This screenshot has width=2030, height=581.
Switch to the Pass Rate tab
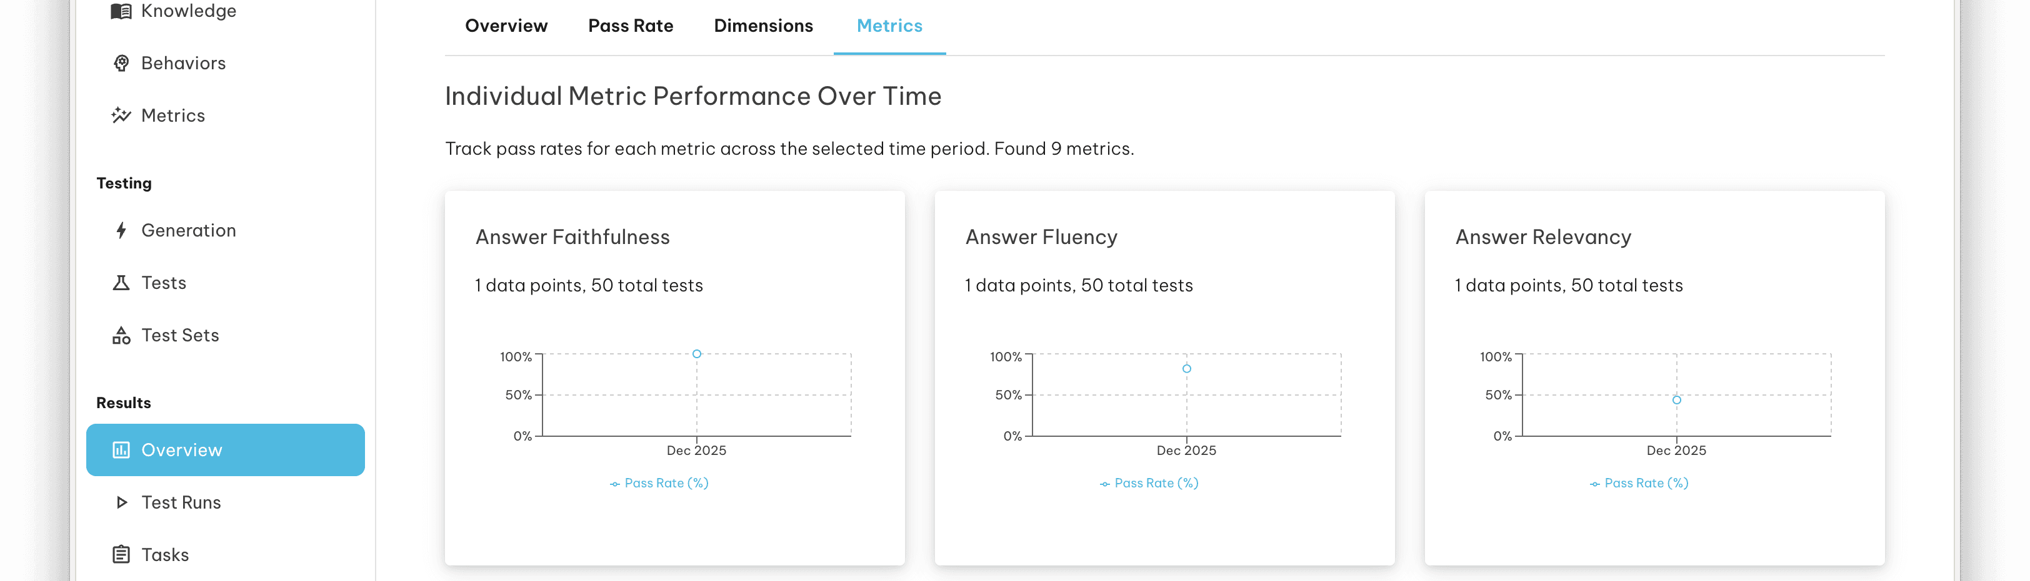[631, 25]
